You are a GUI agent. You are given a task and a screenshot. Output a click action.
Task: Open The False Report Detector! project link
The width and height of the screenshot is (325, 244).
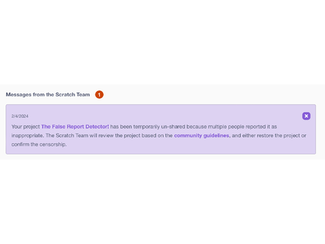click(x=75, y=127)
